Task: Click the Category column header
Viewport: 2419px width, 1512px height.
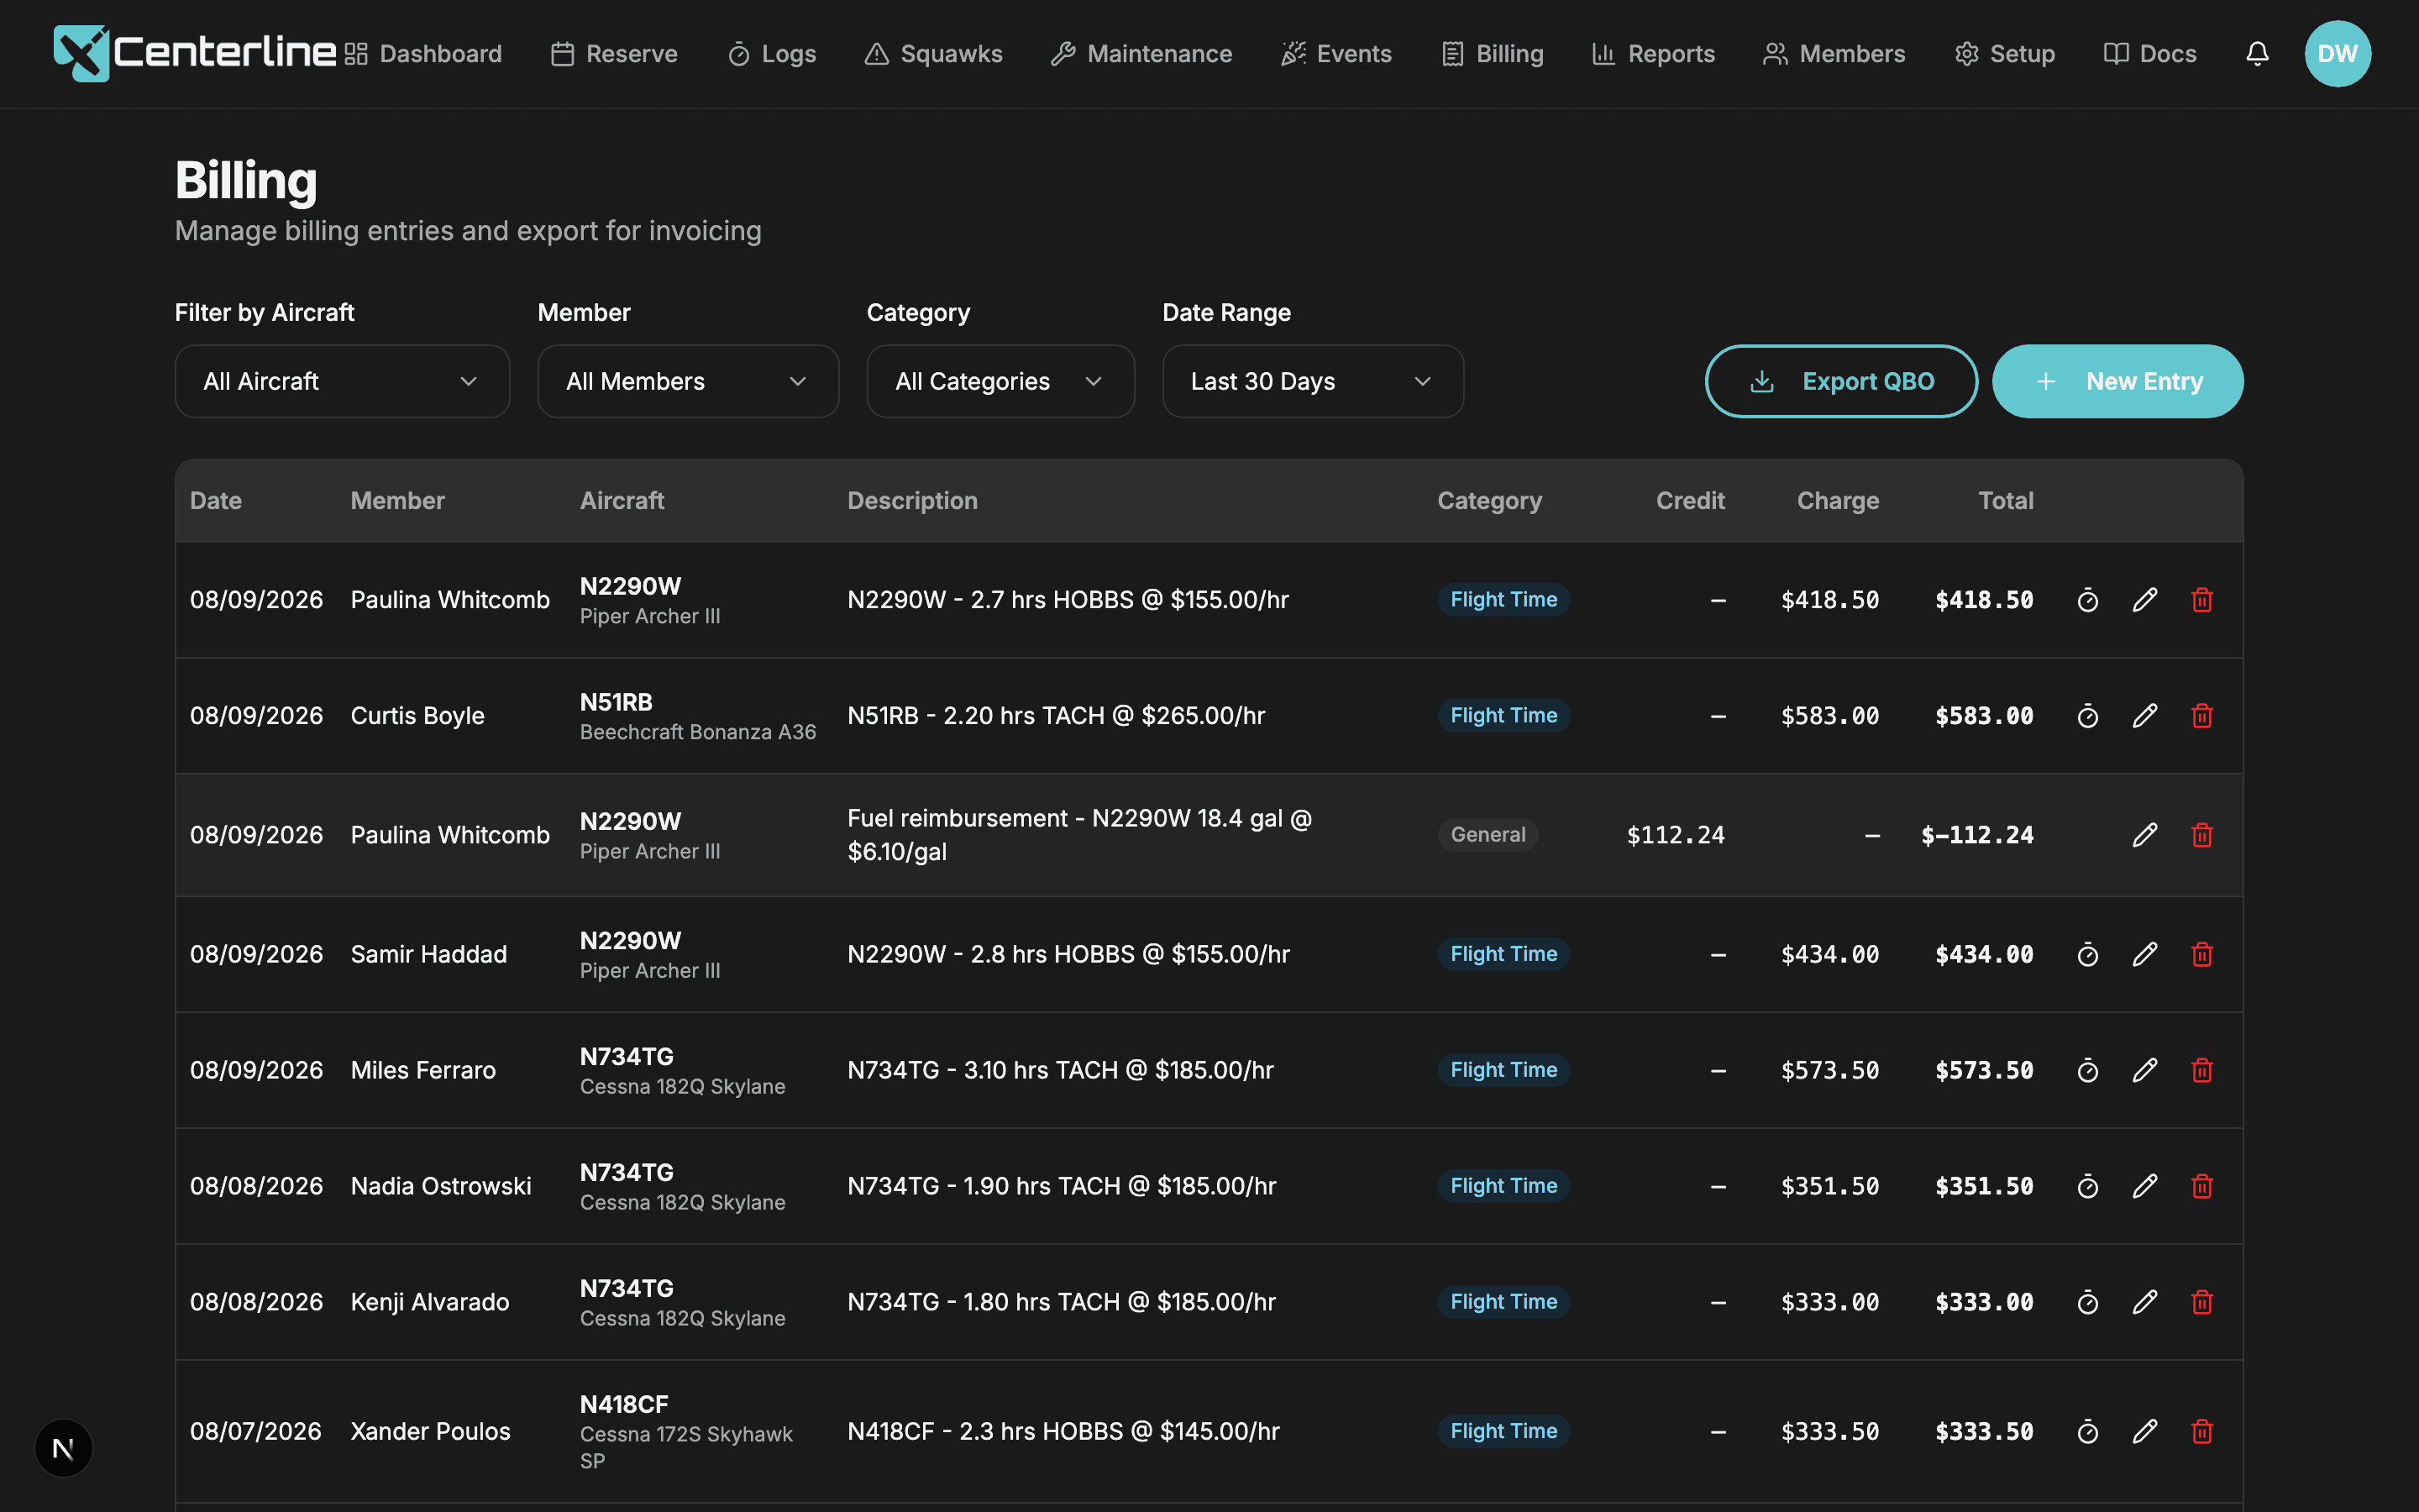Action: click(x=1489, y=501)
